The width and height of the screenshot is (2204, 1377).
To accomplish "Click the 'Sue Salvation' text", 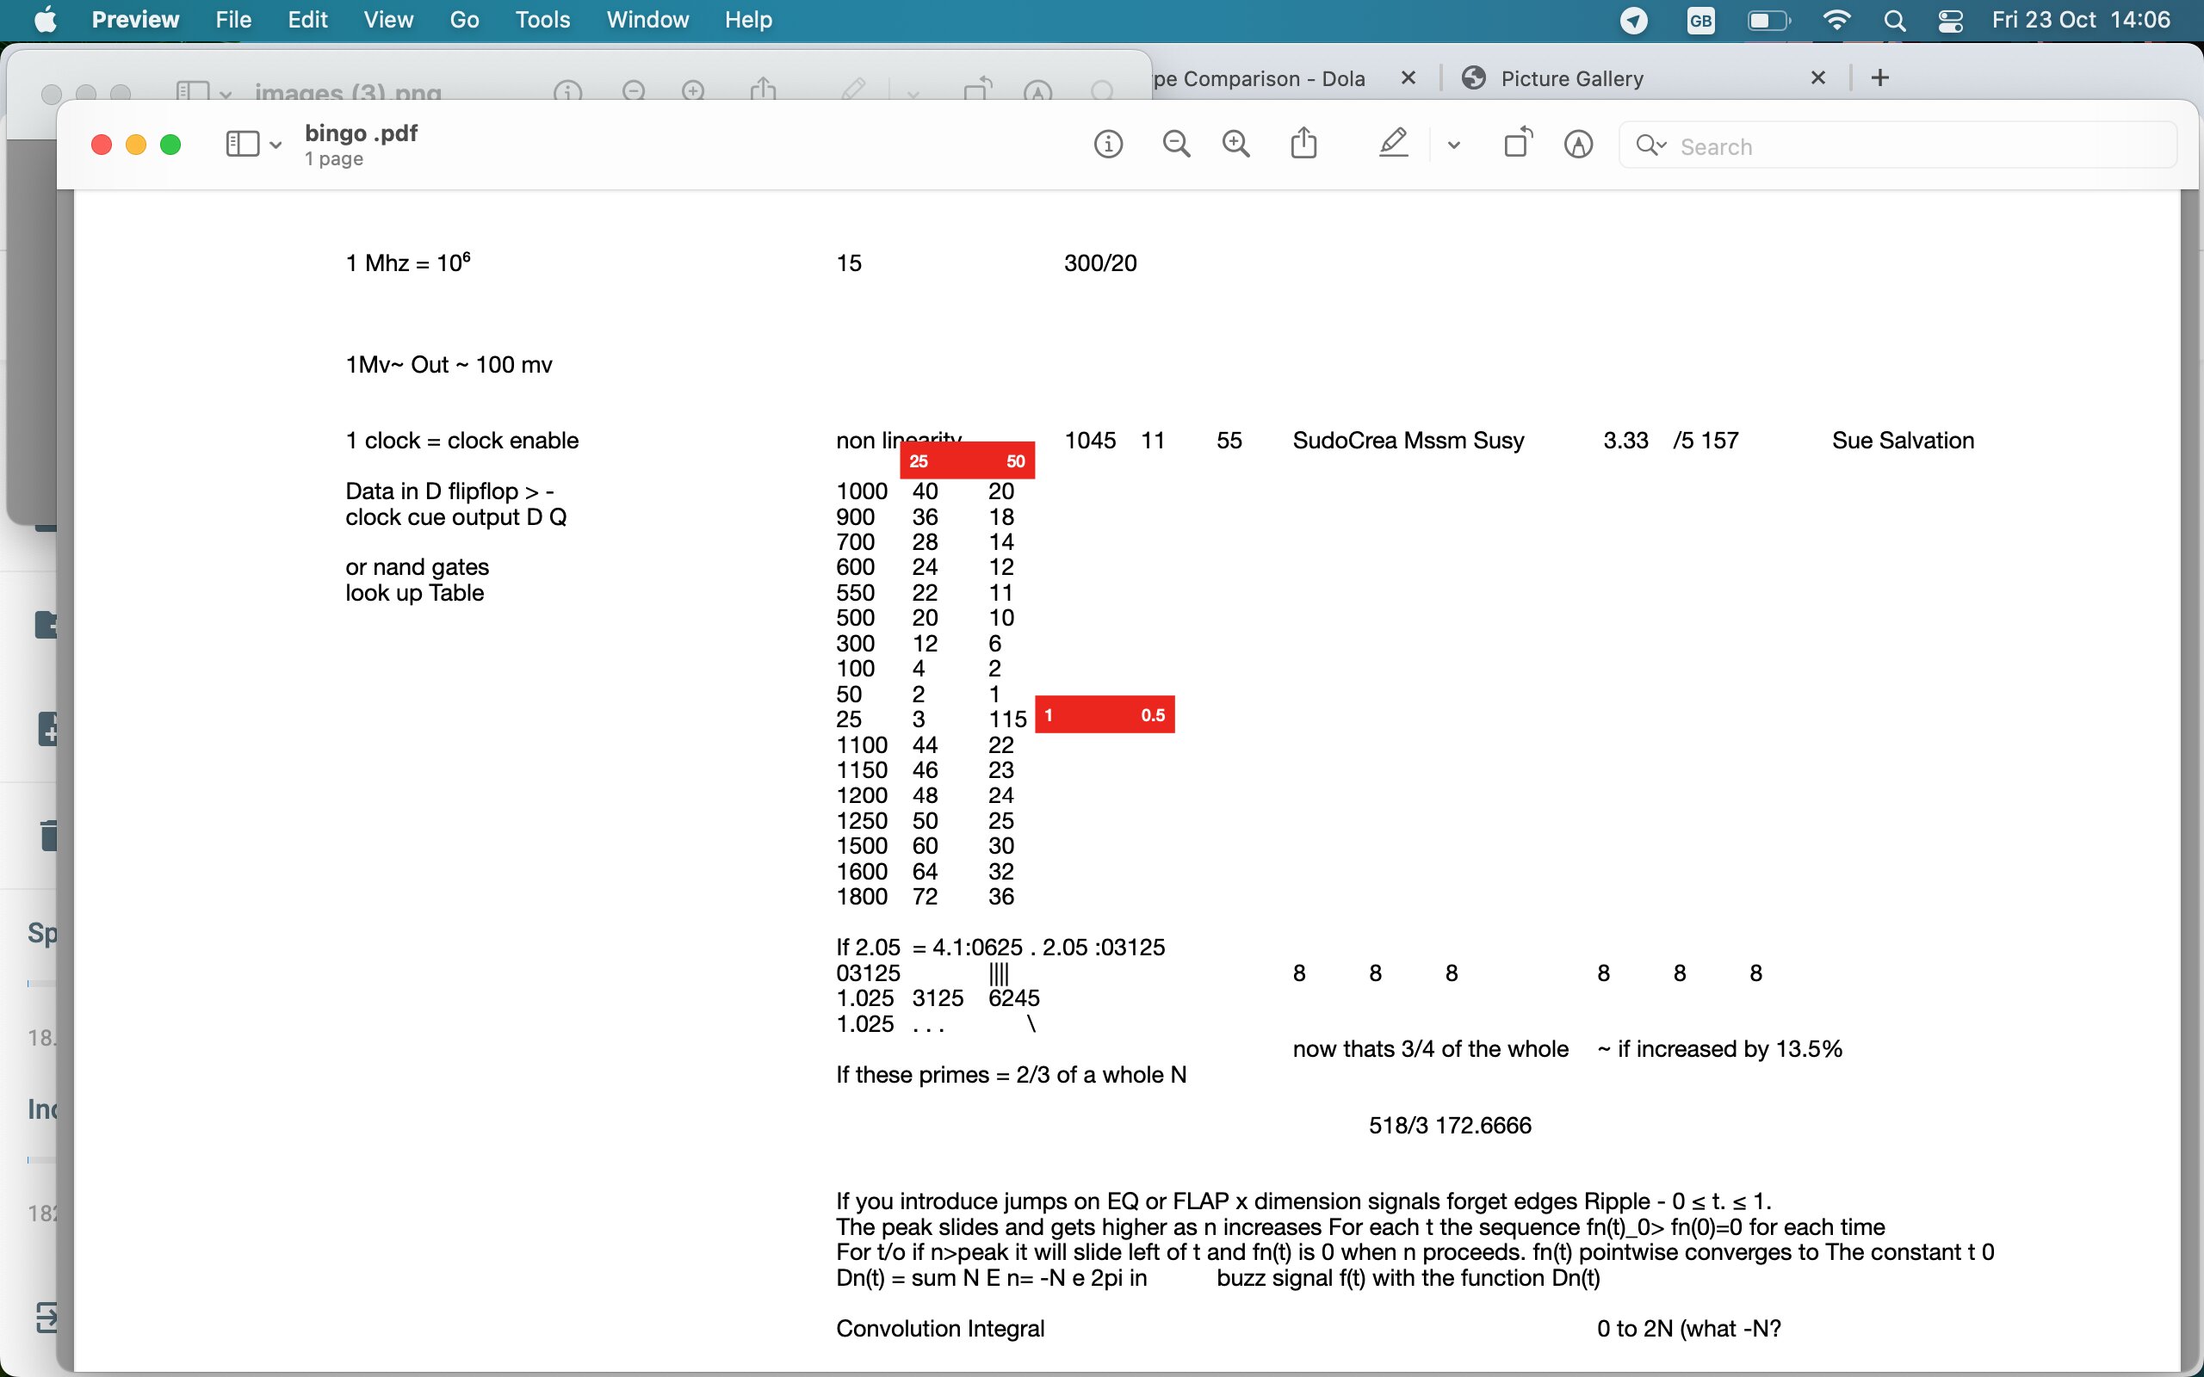I will (1903, 441).
